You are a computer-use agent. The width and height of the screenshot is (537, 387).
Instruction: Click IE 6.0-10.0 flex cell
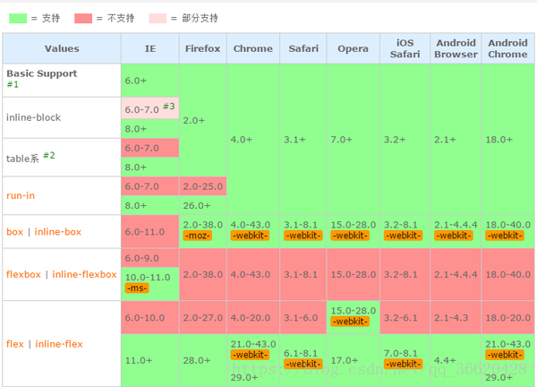[150, 318]
